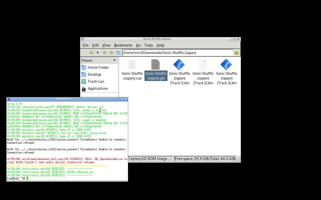Expand the Places side pane dropdown
This screenshot has height=200, width=321.
(114, 60)
